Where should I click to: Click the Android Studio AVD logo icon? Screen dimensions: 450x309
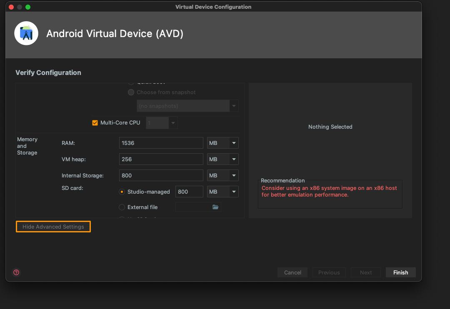[26, 33]
